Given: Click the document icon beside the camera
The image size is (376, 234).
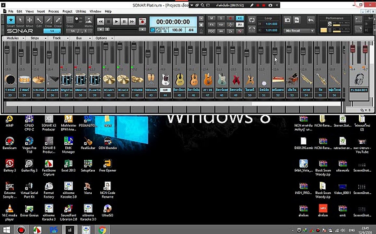Looking at the screenshot, I should 297,20.
